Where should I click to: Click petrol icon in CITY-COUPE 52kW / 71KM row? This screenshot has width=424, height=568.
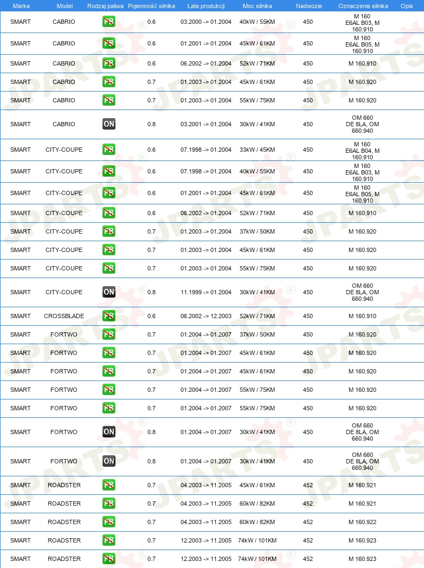(109, 213)
